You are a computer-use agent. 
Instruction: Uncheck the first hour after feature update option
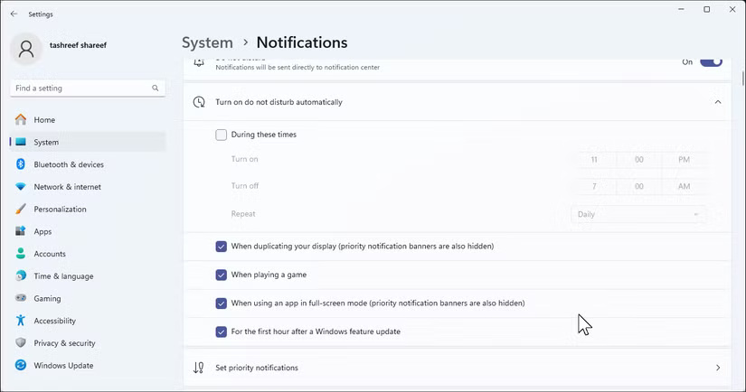point(222,331)
